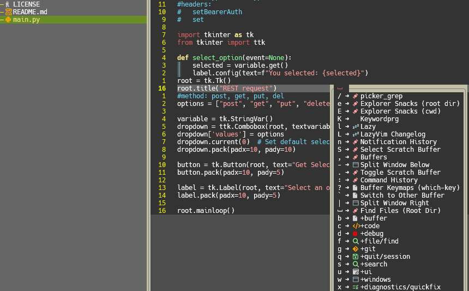Click the 'from tkinter import ttk' line
The width and height of the screenshot is (469, 291).
coord(221,43)
